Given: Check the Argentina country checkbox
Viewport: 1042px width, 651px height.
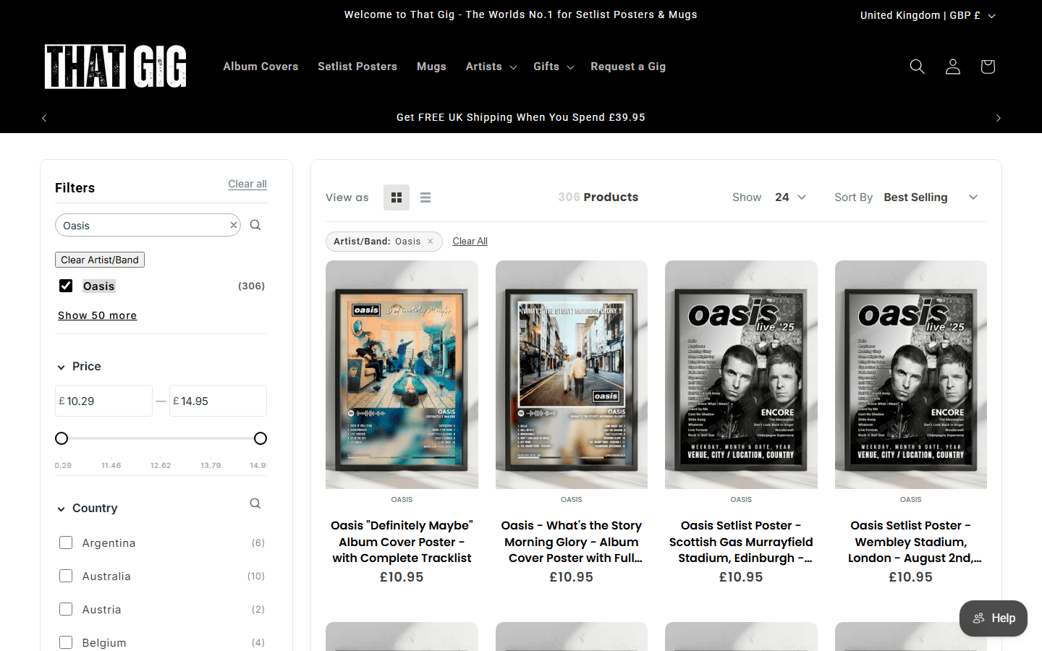Looking at the screenshot, I should 66,542.
